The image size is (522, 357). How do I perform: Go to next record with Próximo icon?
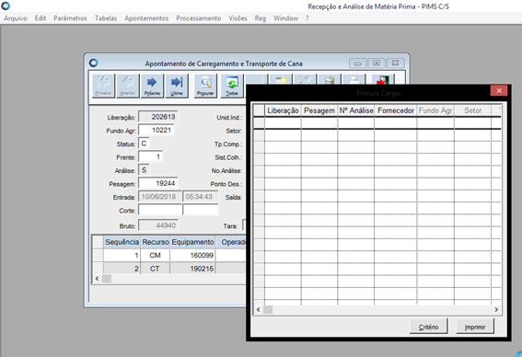[x=152, y=86]
